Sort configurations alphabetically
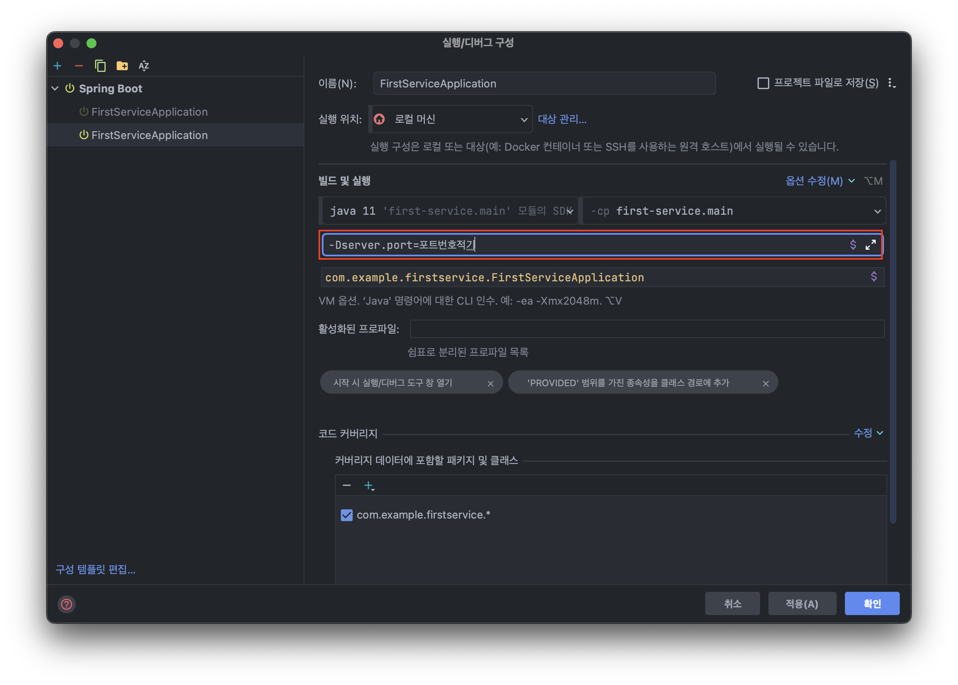 point(144,66)
